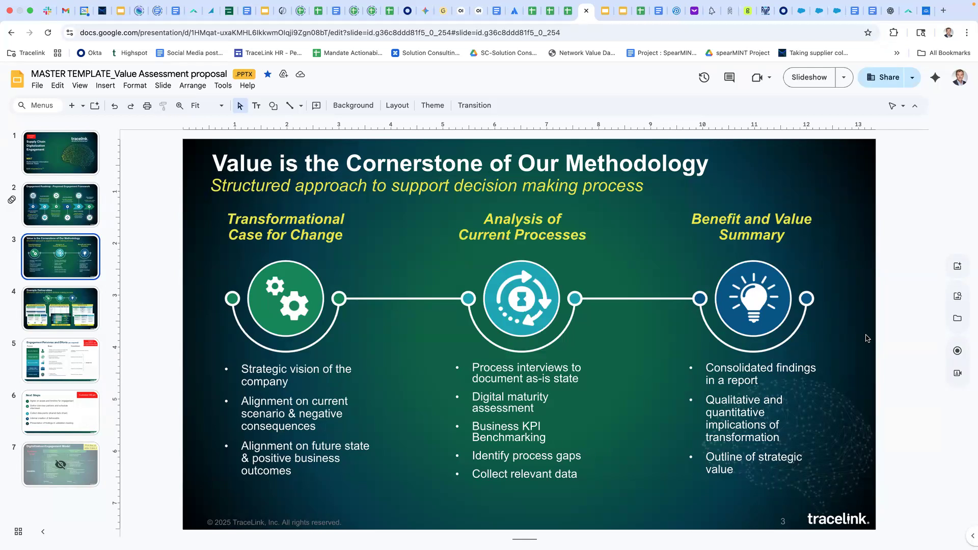Screen dimensions: 978x550
Task: Open the comments panel icon
Action: click(729, 77)
